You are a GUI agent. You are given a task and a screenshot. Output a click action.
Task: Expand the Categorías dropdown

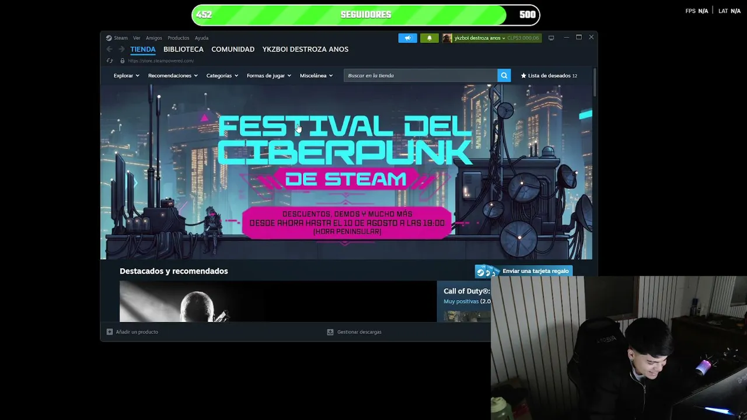pos(222,76)
